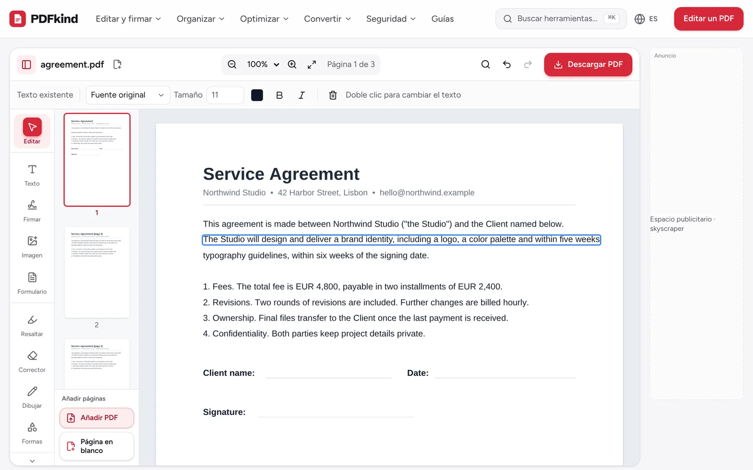This screenshot has height=470, width=753.
Task: Click the globe language icon
Action: click(640, 19)
